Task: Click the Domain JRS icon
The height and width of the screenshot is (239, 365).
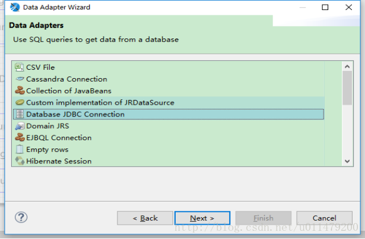Action: pyautogui.click(x=20, y=126)
